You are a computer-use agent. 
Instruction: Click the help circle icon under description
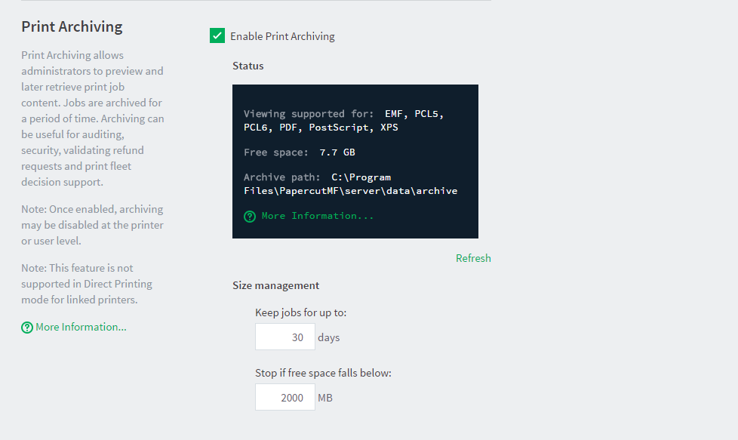coord(27,328)
